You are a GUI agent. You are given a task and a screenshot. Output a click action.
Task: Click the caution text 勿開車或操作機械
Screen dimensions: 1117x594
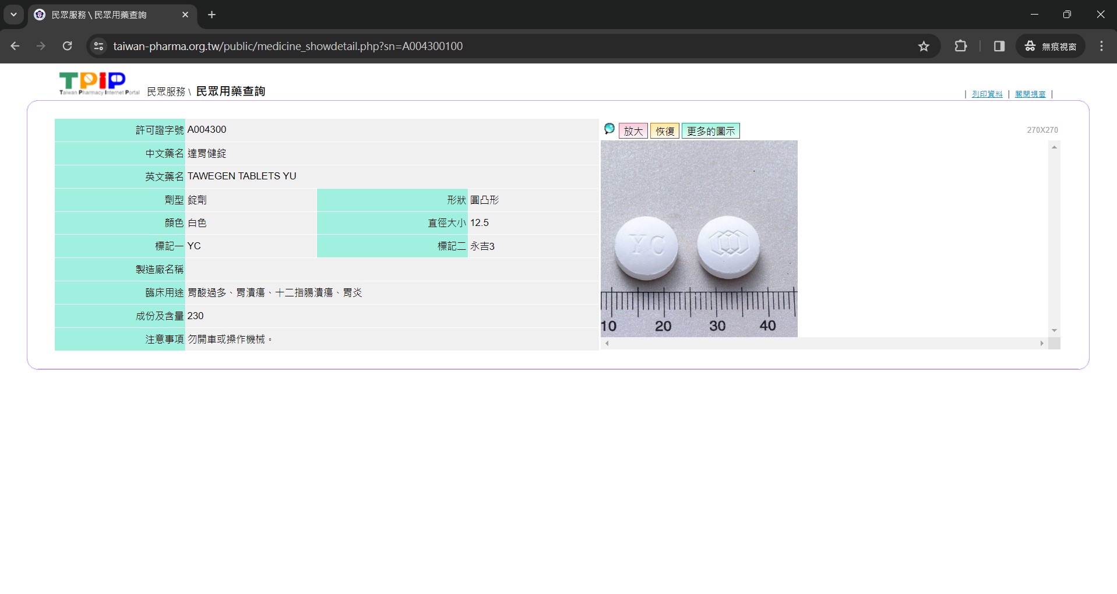point(226,339)
